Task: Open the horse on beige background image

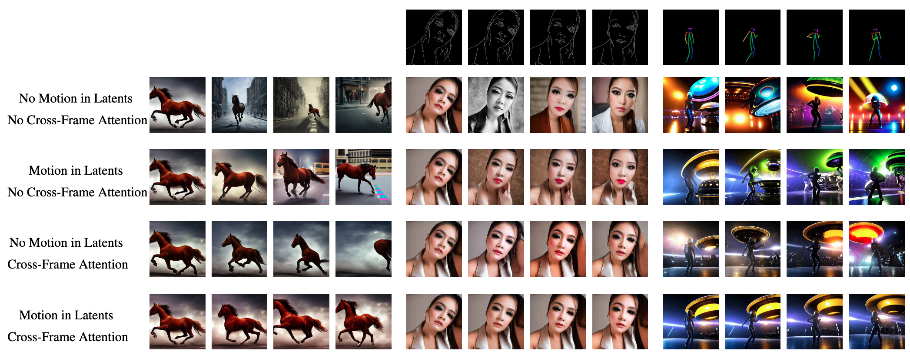Action: coord(239,177)
